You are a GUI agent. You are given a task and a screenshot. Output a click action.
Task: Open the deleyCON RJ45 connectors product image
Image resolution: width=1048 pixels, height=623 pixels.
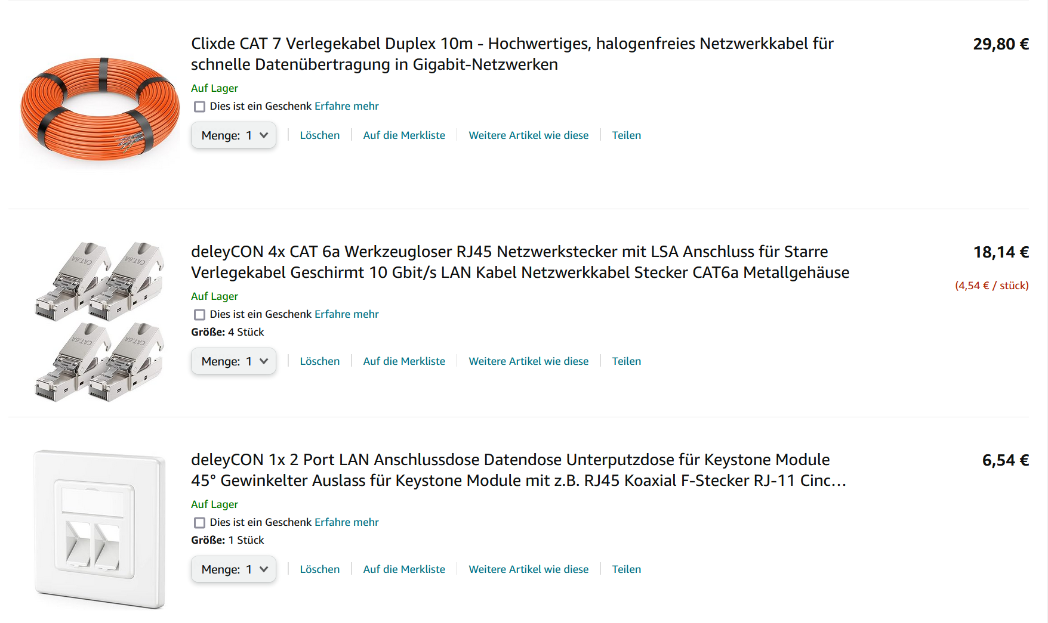[100, 321]
